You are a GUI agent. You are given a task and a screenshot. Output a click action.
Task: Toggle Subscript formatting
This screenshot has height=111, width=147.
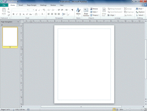point(23,14)
